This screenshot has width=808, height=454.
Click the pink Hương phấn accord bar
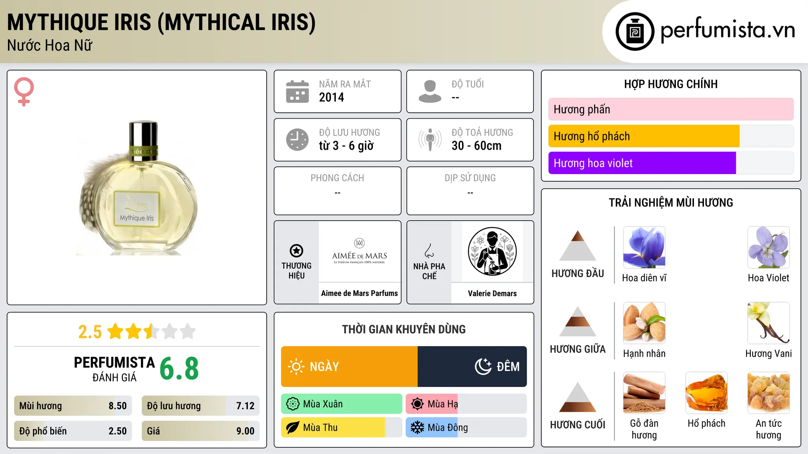point(671,109)
